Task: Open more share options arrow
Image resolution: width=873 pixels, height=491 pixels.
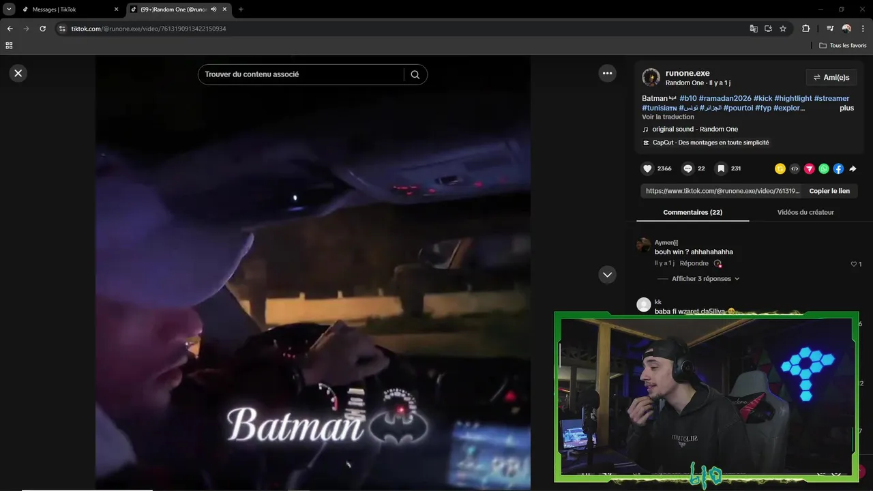Action: coord(853,168)
